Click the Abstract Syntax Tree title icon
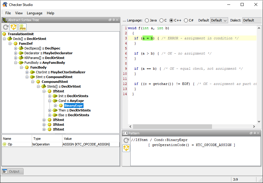Image resolution: width=263 pixels, height=183 pixels. pos(4,20)
